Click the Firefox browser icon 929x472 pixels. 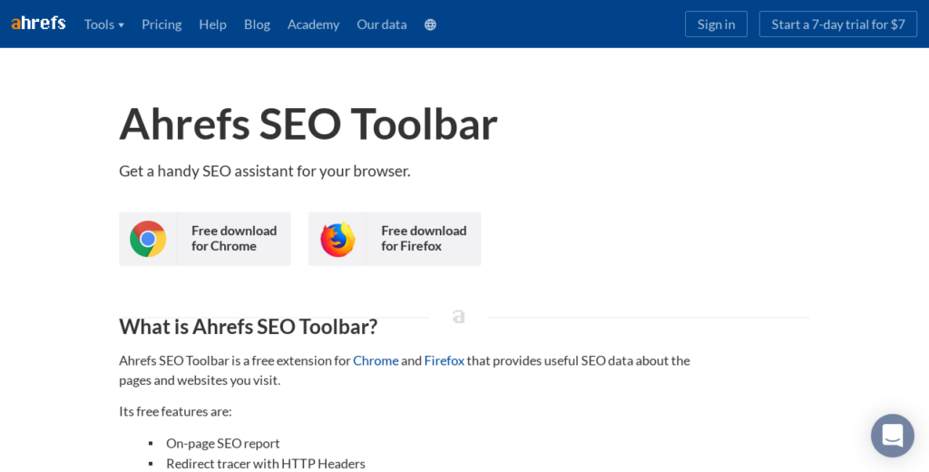337,239
